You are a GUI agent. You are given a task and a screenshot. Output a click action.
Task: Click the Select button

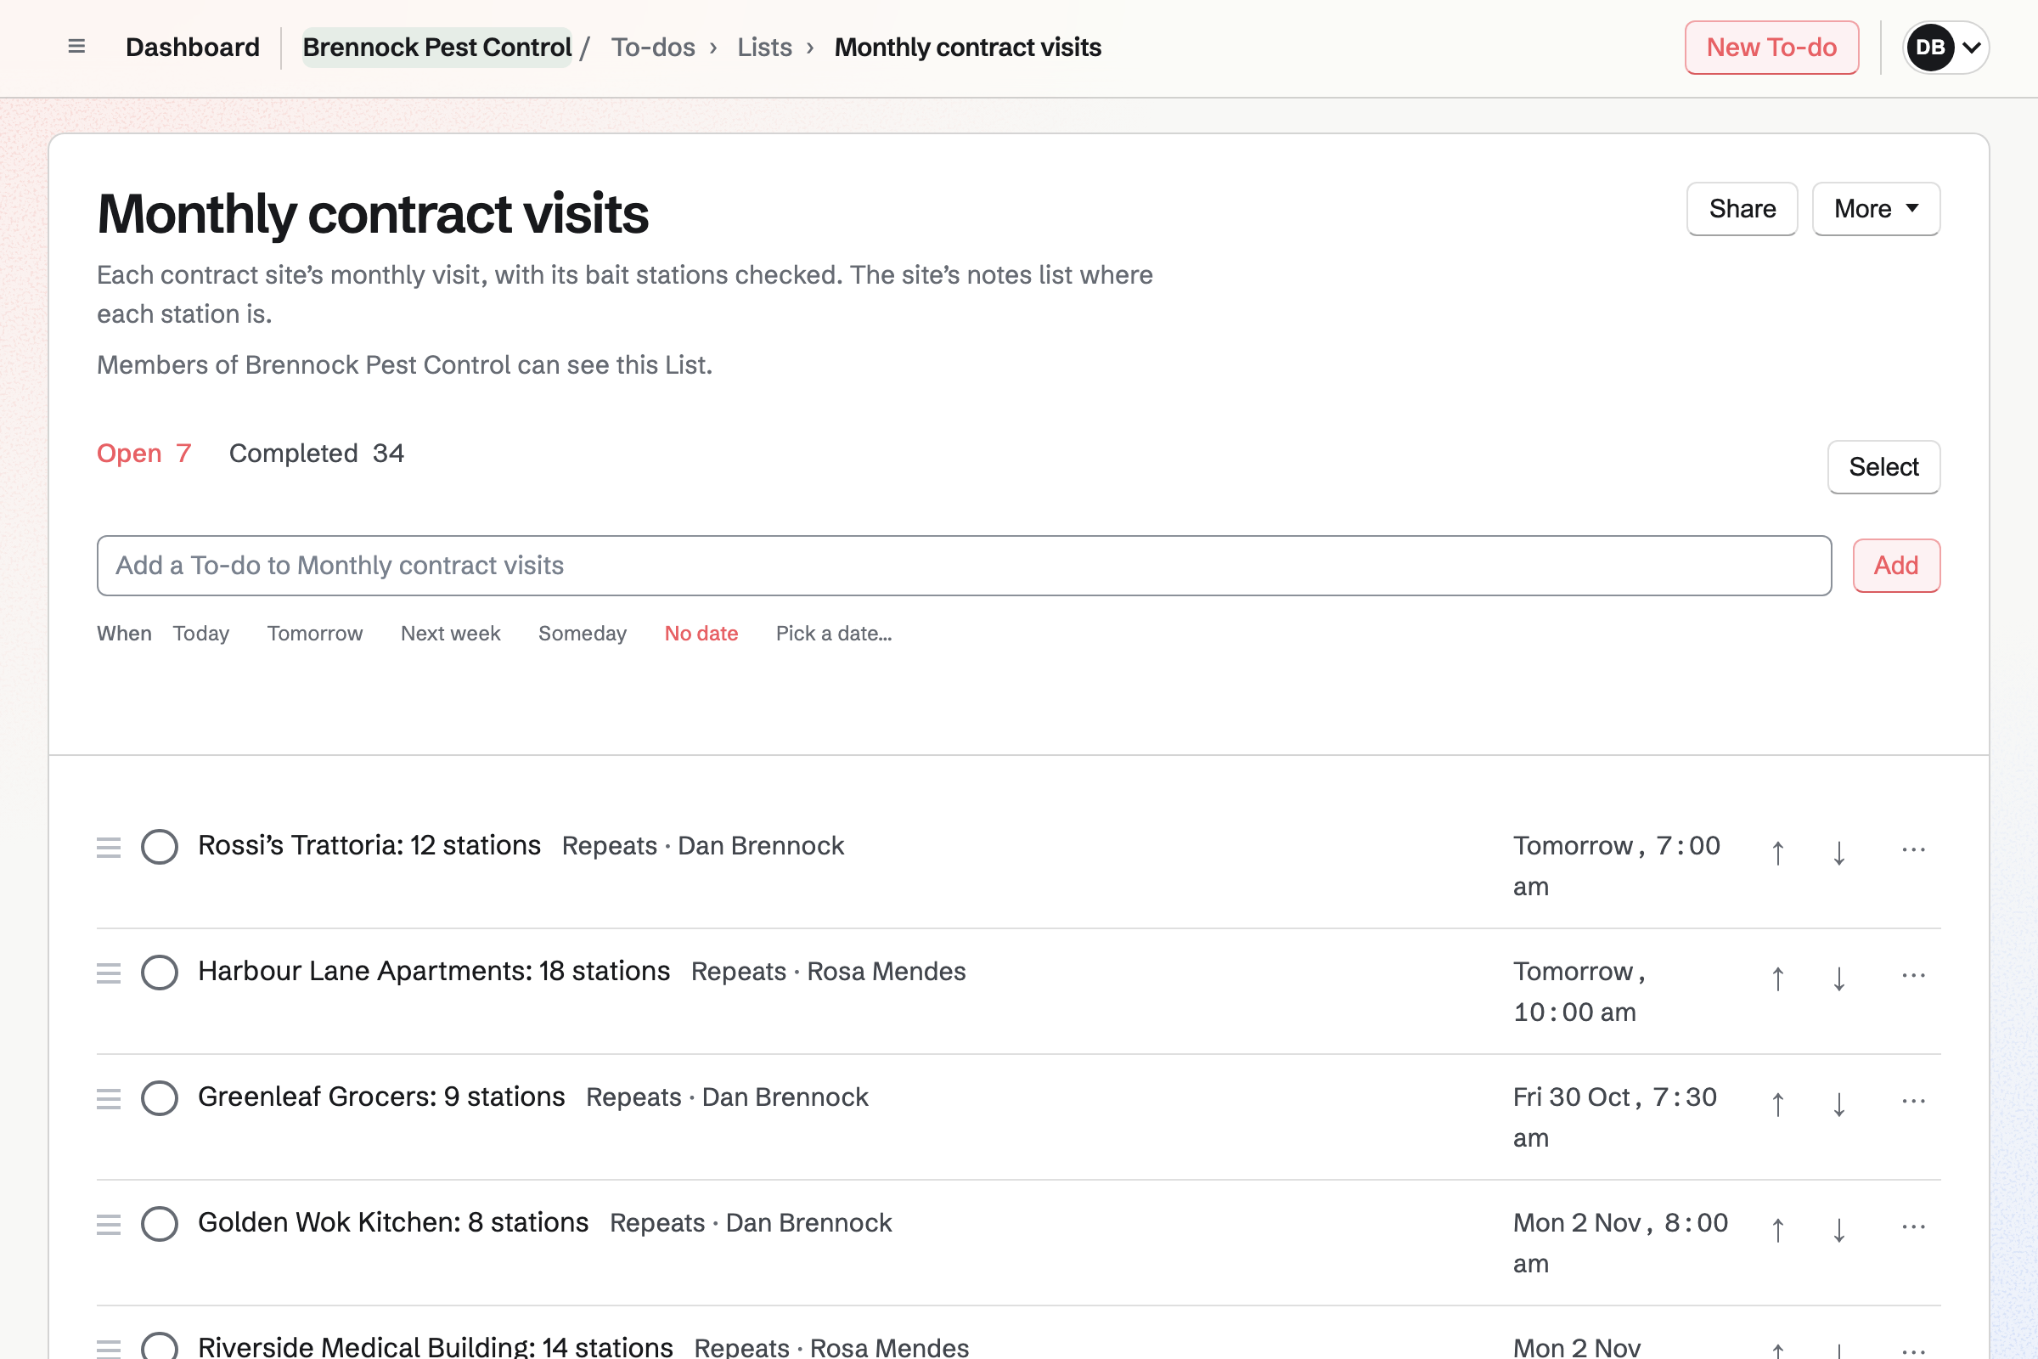pyautogui.click(x=1883, y=467)
